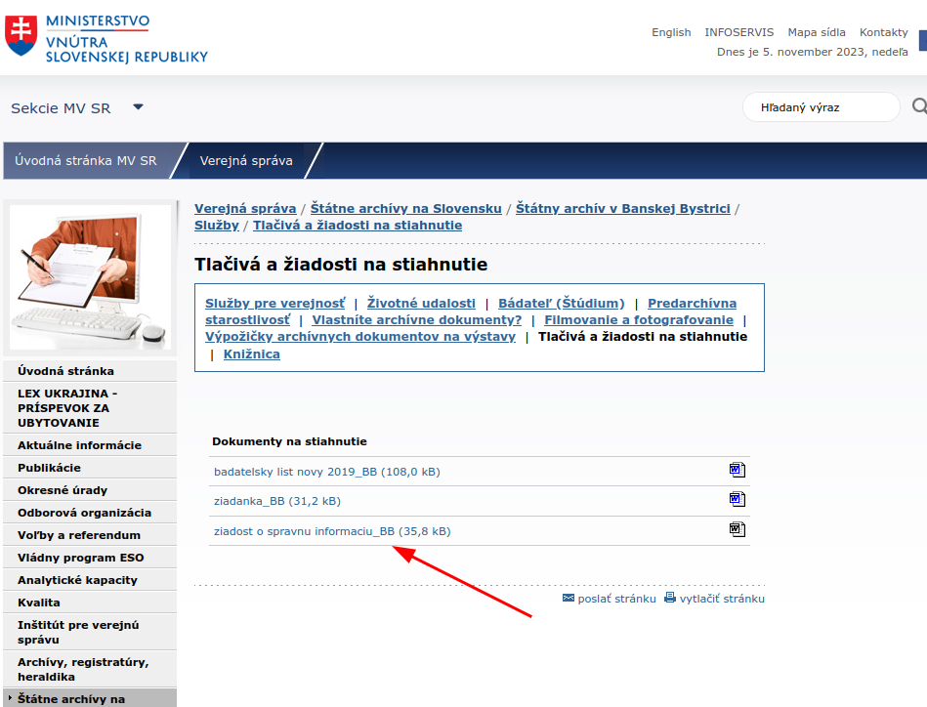The width and height of the screenshot is (927, 707).
Task: Select Voľby a referendum in sidebar
Action: click(79, 535)
